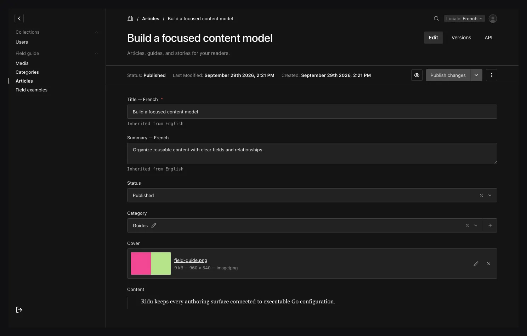The image size is (527, 336).
Task: Click the cover image thumbnail
Action: tap(151, 263)
